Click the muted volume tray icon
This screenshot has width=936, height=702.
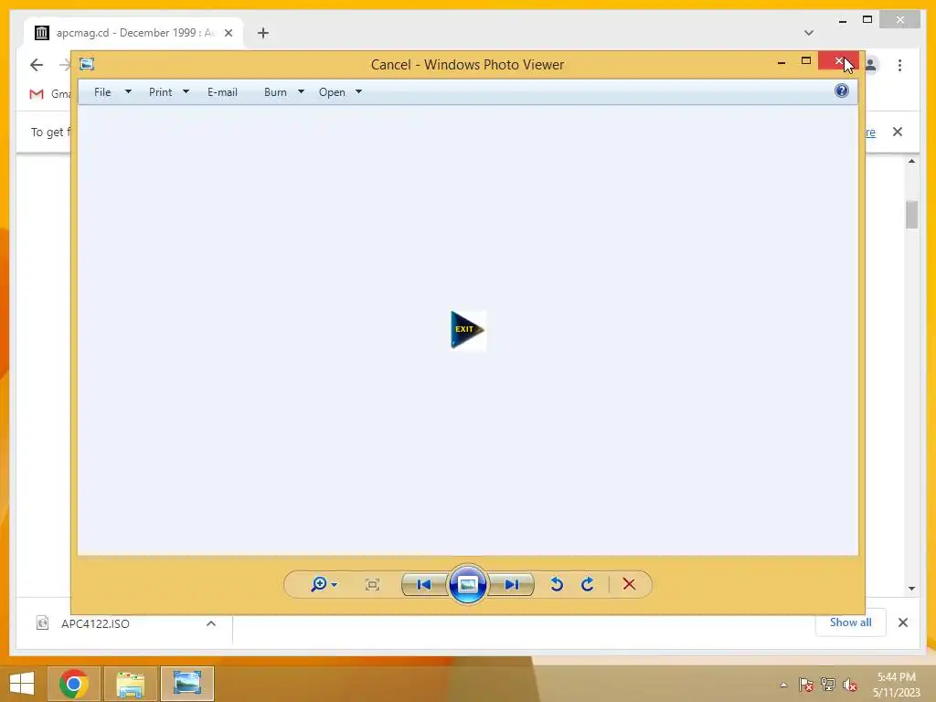pos(850,685)
